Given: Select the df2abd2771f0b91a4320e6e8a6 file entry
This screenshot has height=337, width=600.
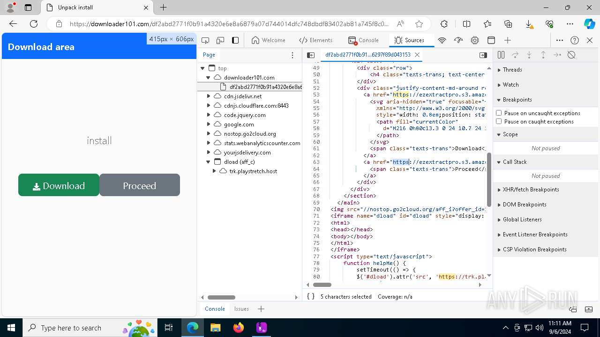Looking at the screenshot, I should click(x=266, y=87).
